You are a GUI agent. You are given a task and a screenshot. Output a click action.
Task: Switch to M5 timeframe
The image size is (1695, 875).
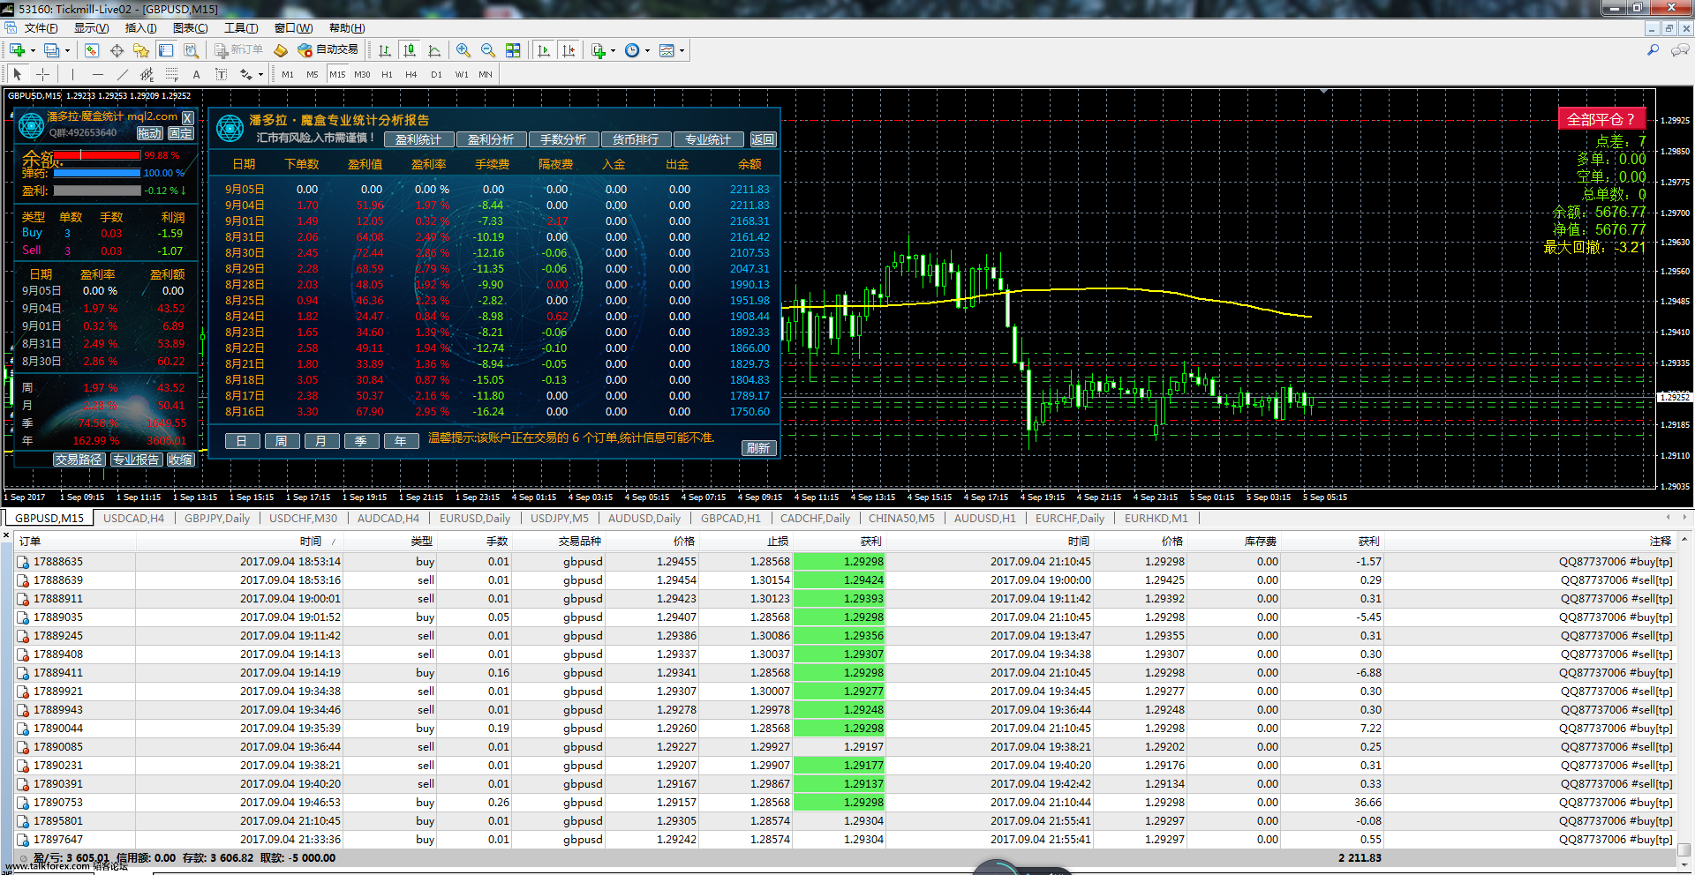point(313,74)
